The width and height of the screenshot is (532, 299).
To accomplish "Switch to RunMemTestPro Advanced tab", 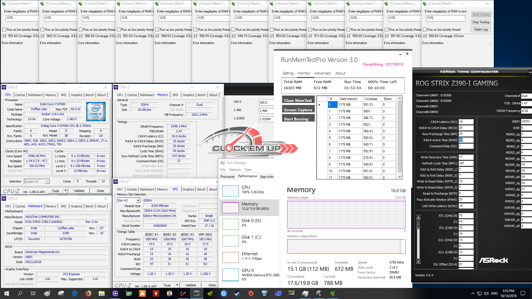I will pos(322,73).
